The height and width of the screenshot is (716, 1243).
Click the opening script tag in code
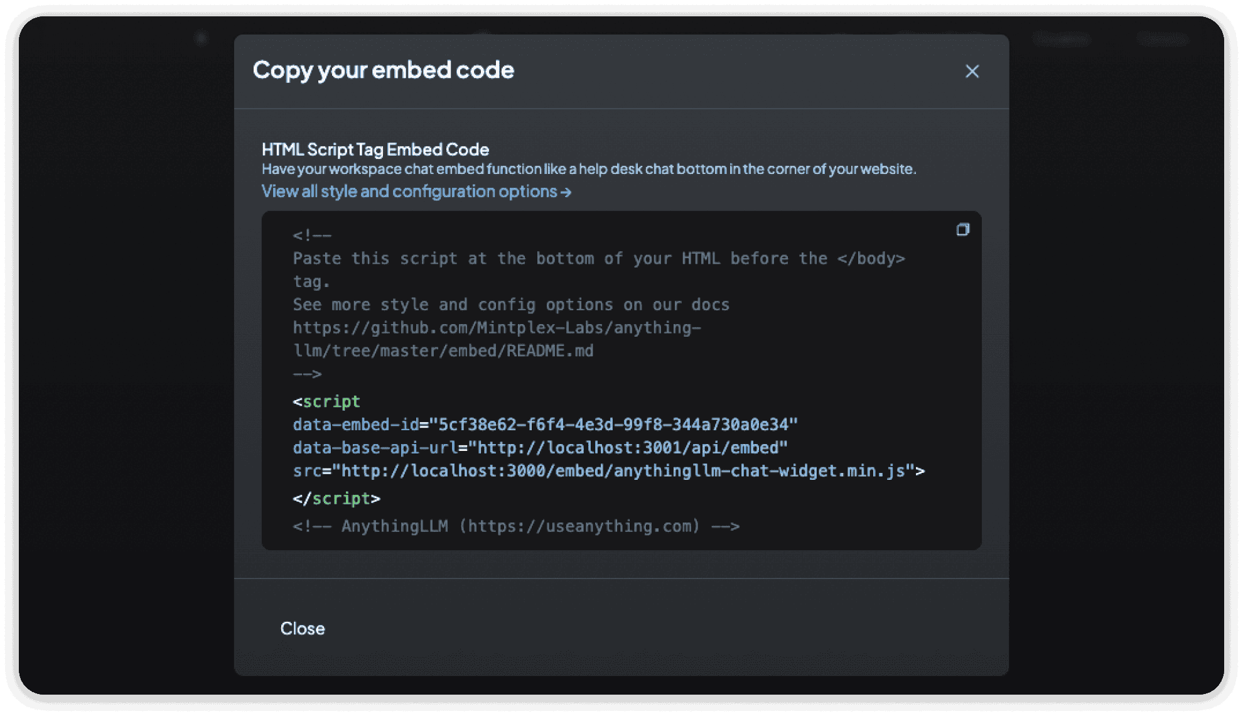(x=326, y=401)
